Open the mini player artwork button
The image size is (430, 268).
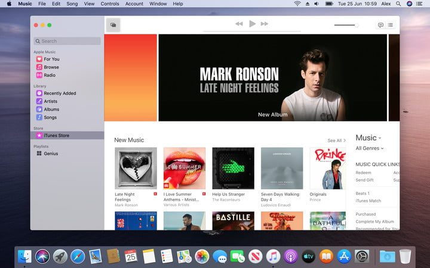pos(112,25)
